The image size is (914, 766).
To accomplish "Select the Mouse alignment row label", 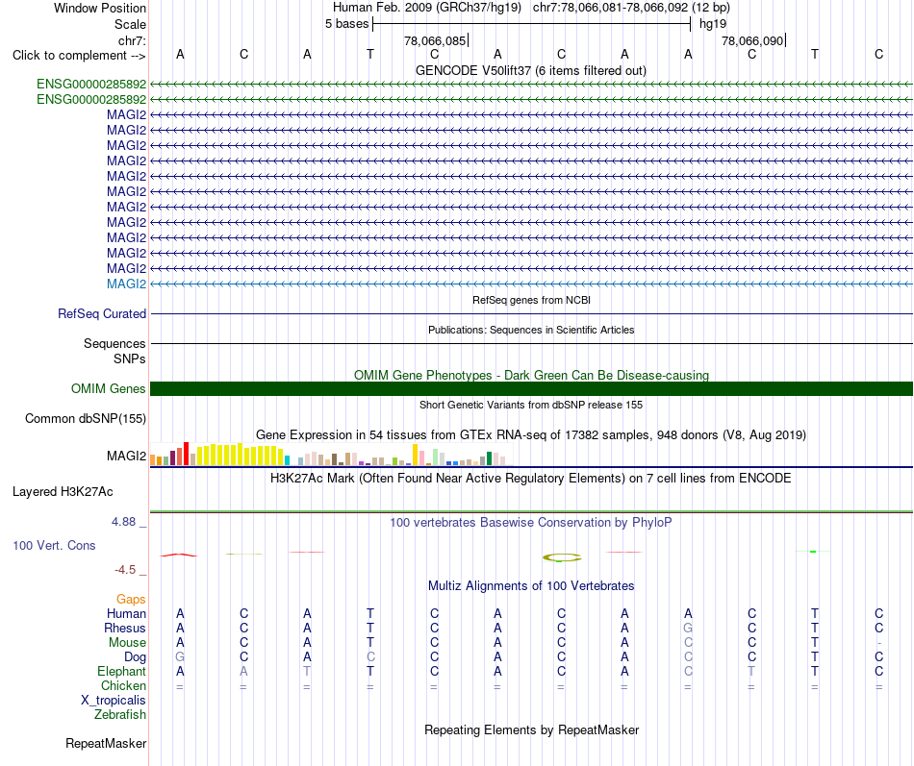I will tap(127, 643).
